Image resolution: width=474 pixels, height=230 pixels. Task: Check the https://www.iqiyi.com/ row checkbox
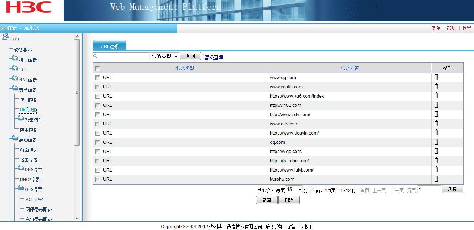tap(97, 170)
